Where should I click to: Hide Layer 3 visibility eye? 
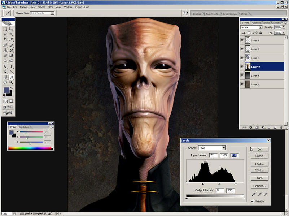pyautogui.click(x=242, y=84)
